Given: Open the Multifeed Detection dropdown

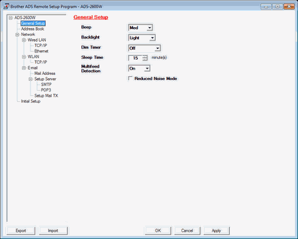Looking at the screenshot, I should [x=139, y=68].
